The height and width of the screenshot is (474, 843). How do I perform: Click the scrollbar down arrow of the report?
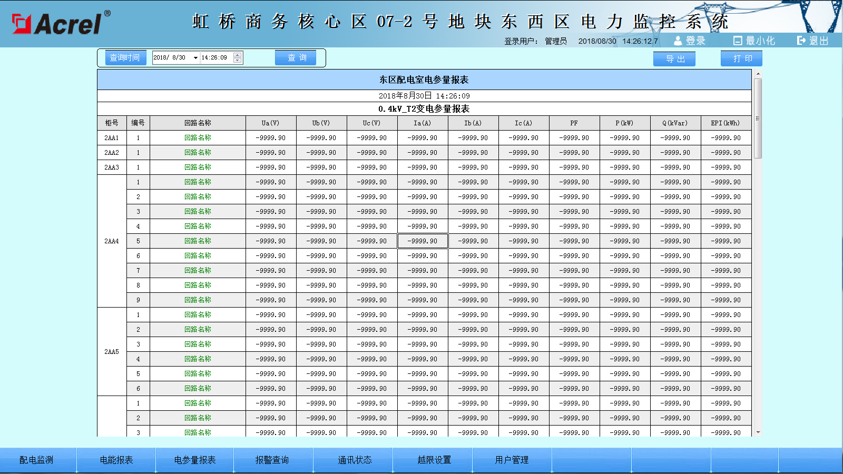click(758, 432)
